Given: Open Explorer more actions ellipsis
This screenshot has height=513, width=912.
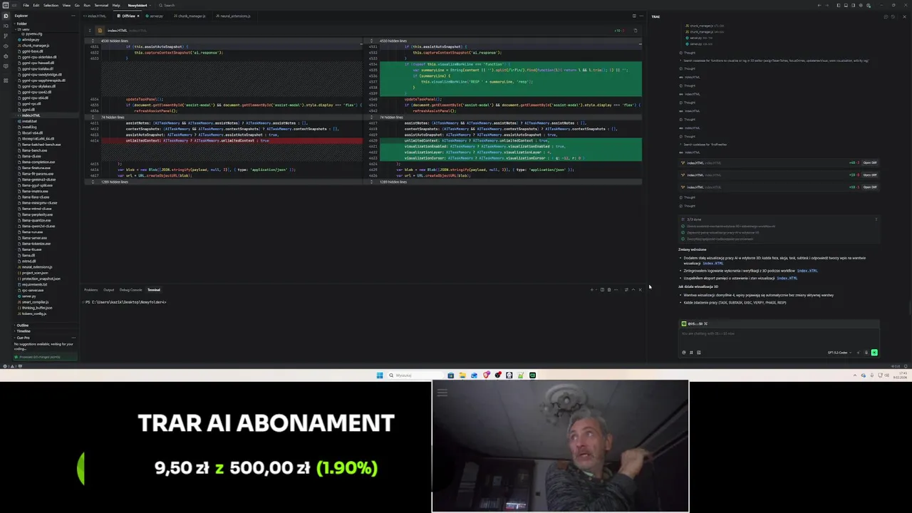Looking at the screenshot, I should coord(73,16).
